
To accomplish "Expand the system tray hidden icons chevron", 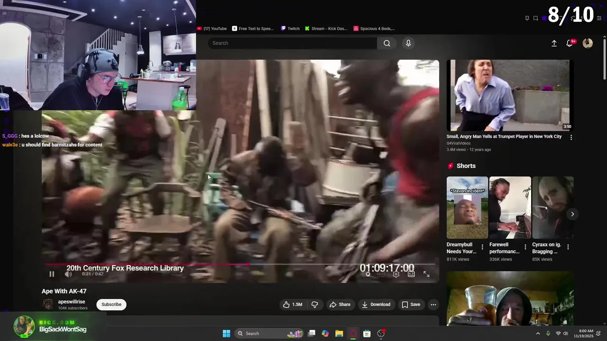I will tap(538, 333).
